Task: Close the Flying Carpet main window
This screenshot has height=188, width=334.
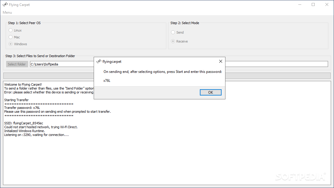Action: tap(327, 4)
